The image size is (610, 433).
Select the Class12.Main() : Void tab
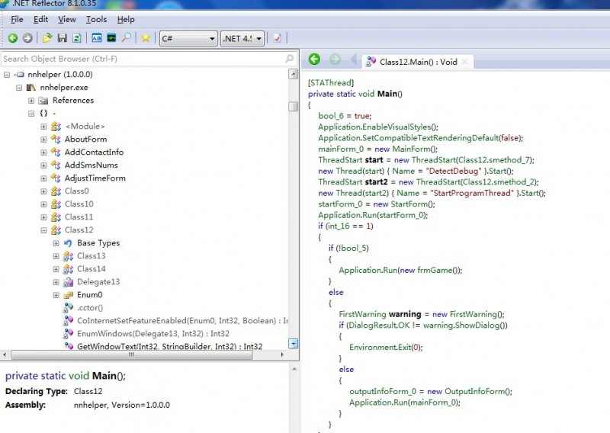click(418, 62)
